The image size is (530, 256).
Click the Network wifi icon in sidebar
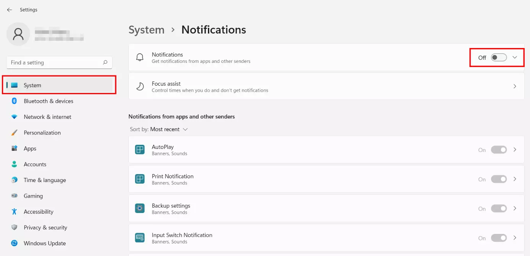(15, 117)
